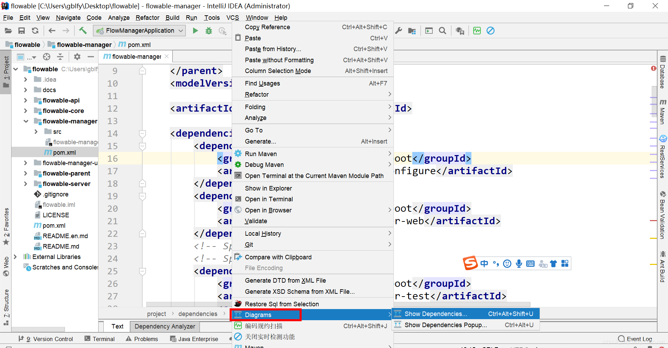This screenshot has width=668, height=348.
Task: Open Maven tool window on right
Action: (663, 112)
